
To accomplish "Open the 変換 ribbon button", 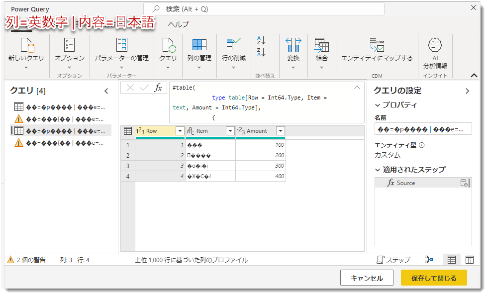I will [x=293, y=53].
